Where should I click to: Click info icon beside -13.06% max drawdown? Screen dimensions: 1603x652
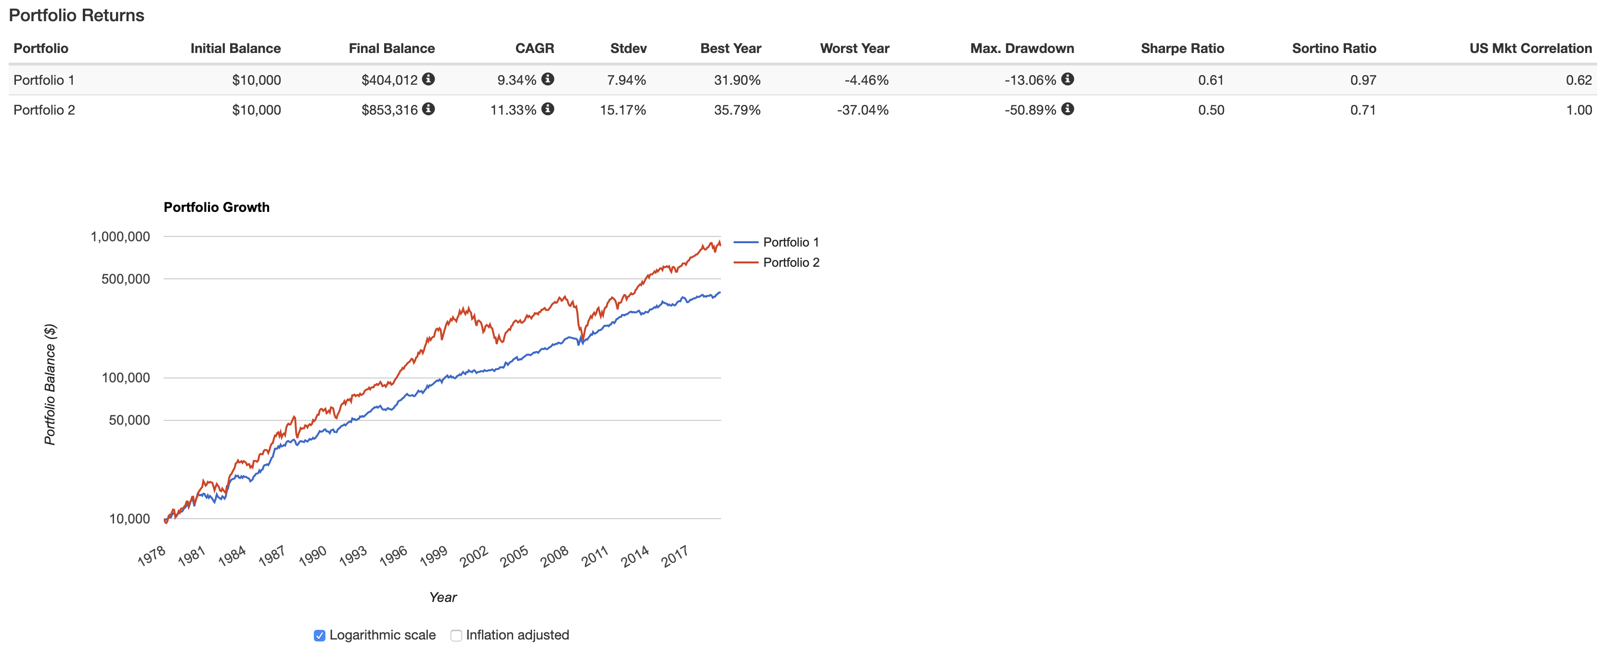click(x=1067, y=79)
